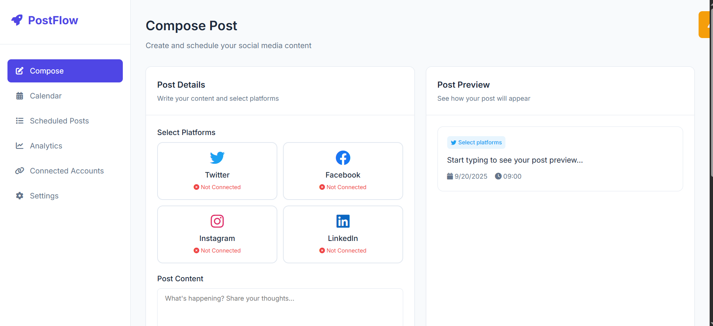Click the Post Content label
The width and height of the screenshot is (713, 326).
pos(180,279)
